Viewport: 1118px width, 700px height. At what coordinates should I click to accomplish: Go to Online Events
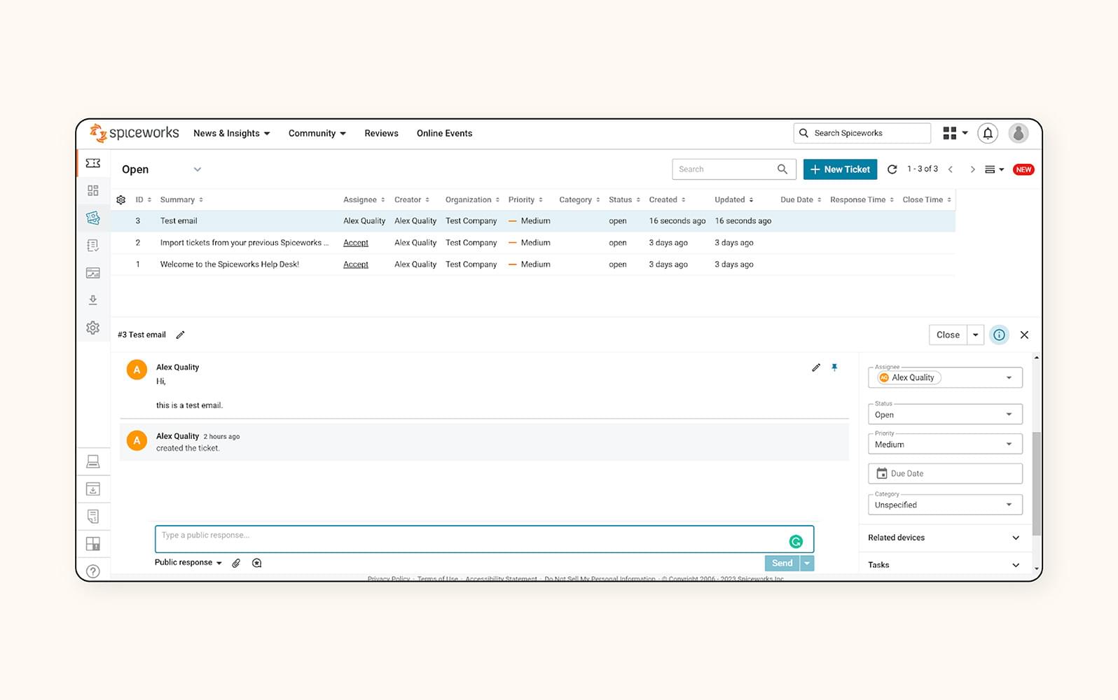pyautogui.click(x=444, y=133)
